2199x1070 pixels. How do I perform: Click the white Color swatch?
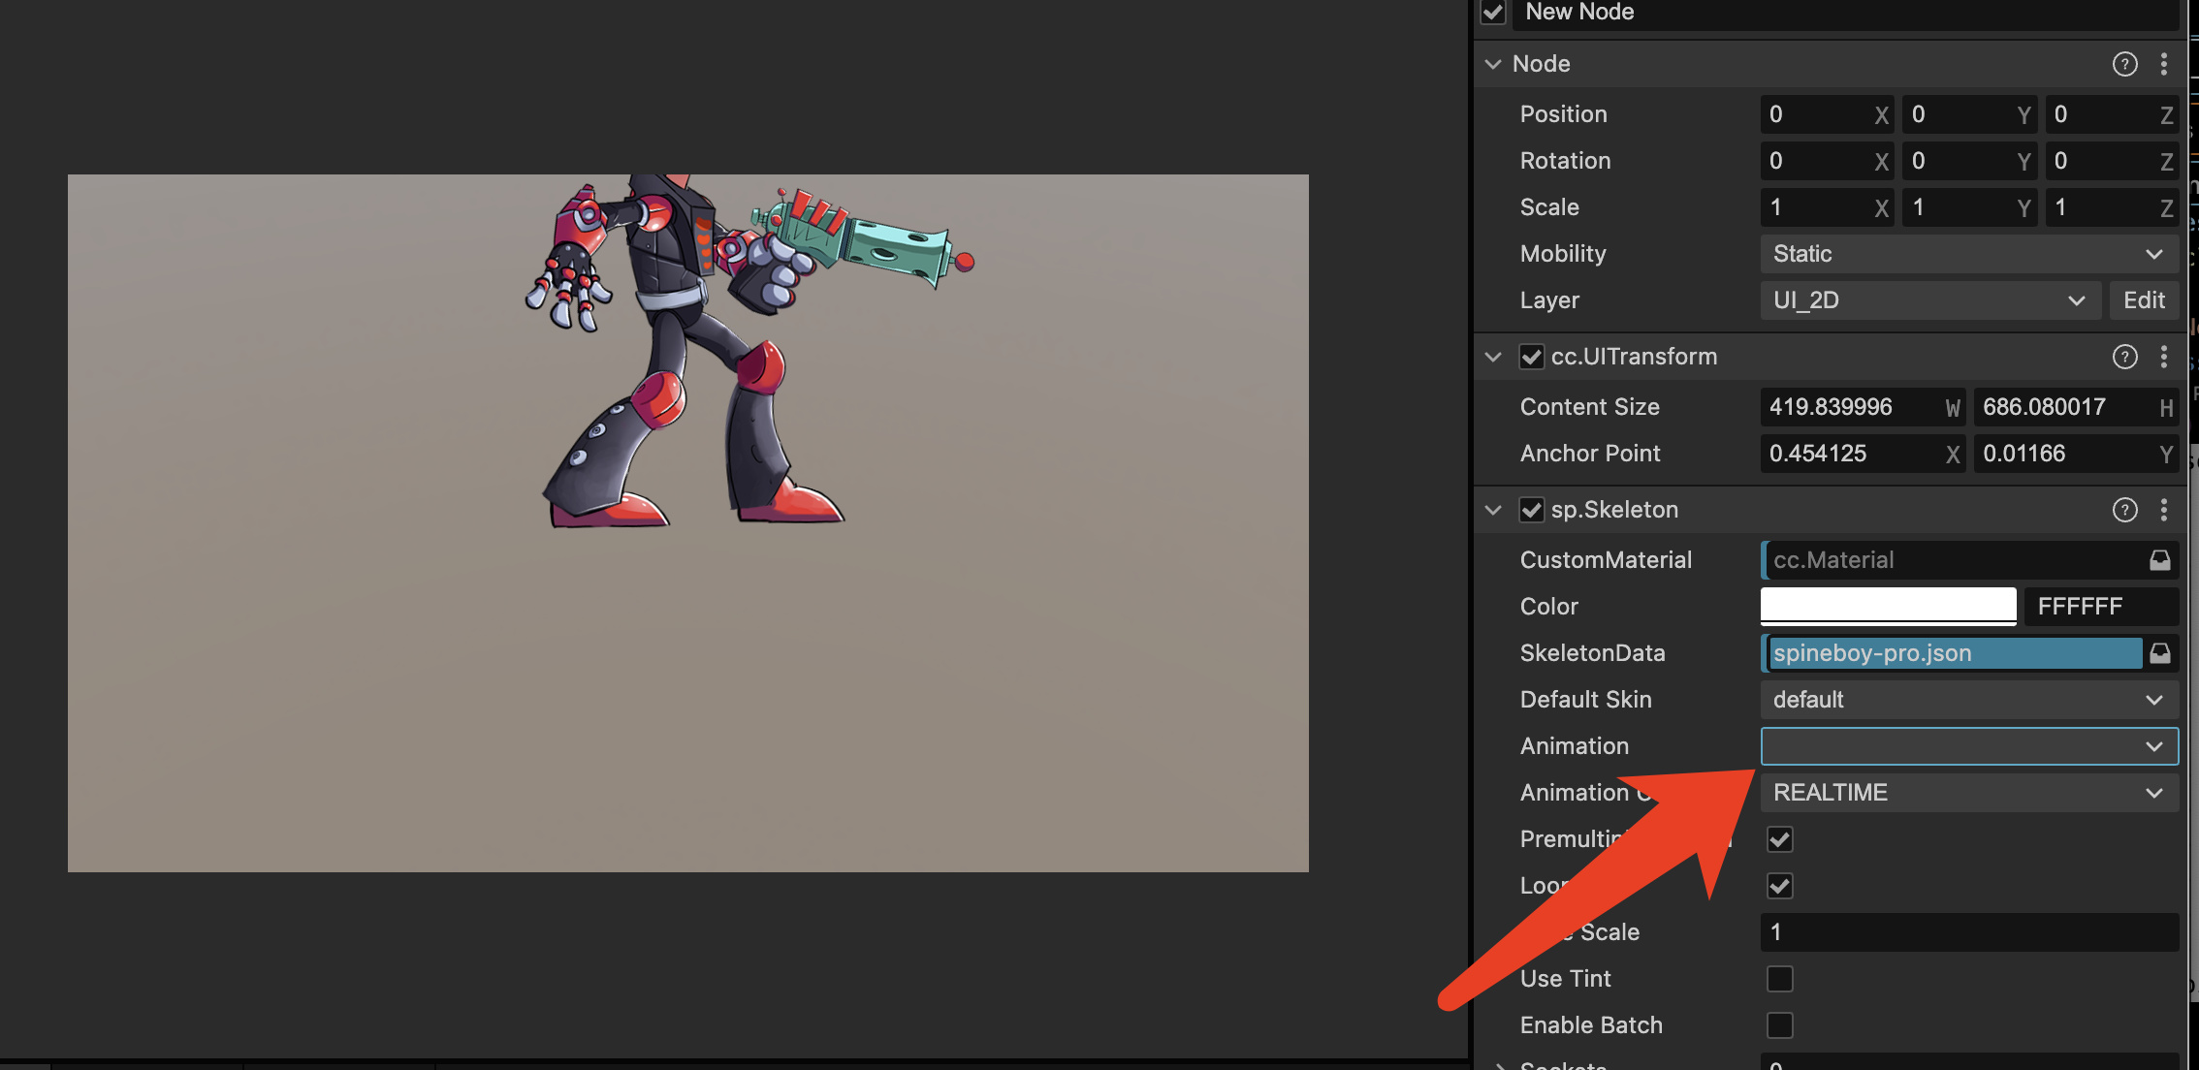coord(1887,606)
